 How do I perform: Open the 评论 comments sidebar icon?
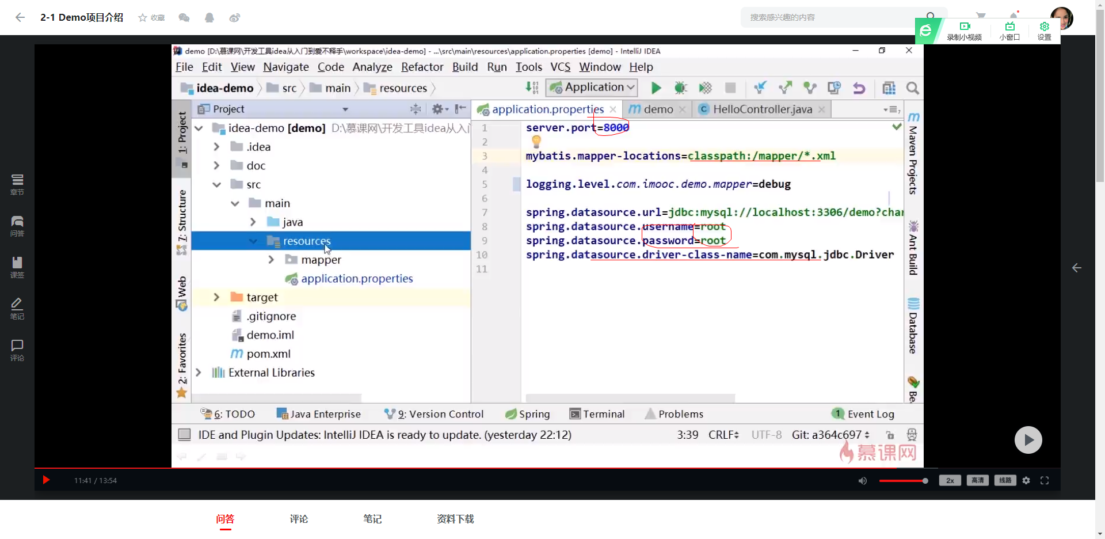point(17,351)
